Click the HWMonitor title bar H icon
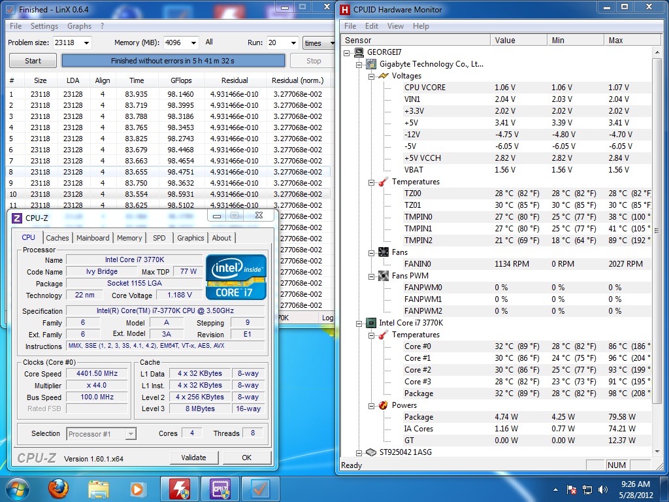This screenshot has height=502, width=669. tap(345, 10)
